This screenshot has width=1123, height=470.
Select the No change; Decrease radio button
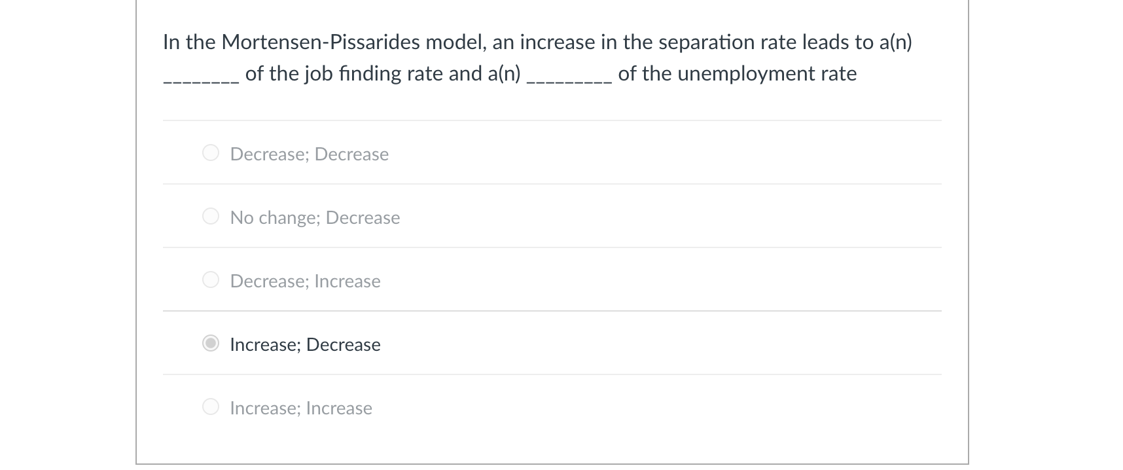(211, 216)
